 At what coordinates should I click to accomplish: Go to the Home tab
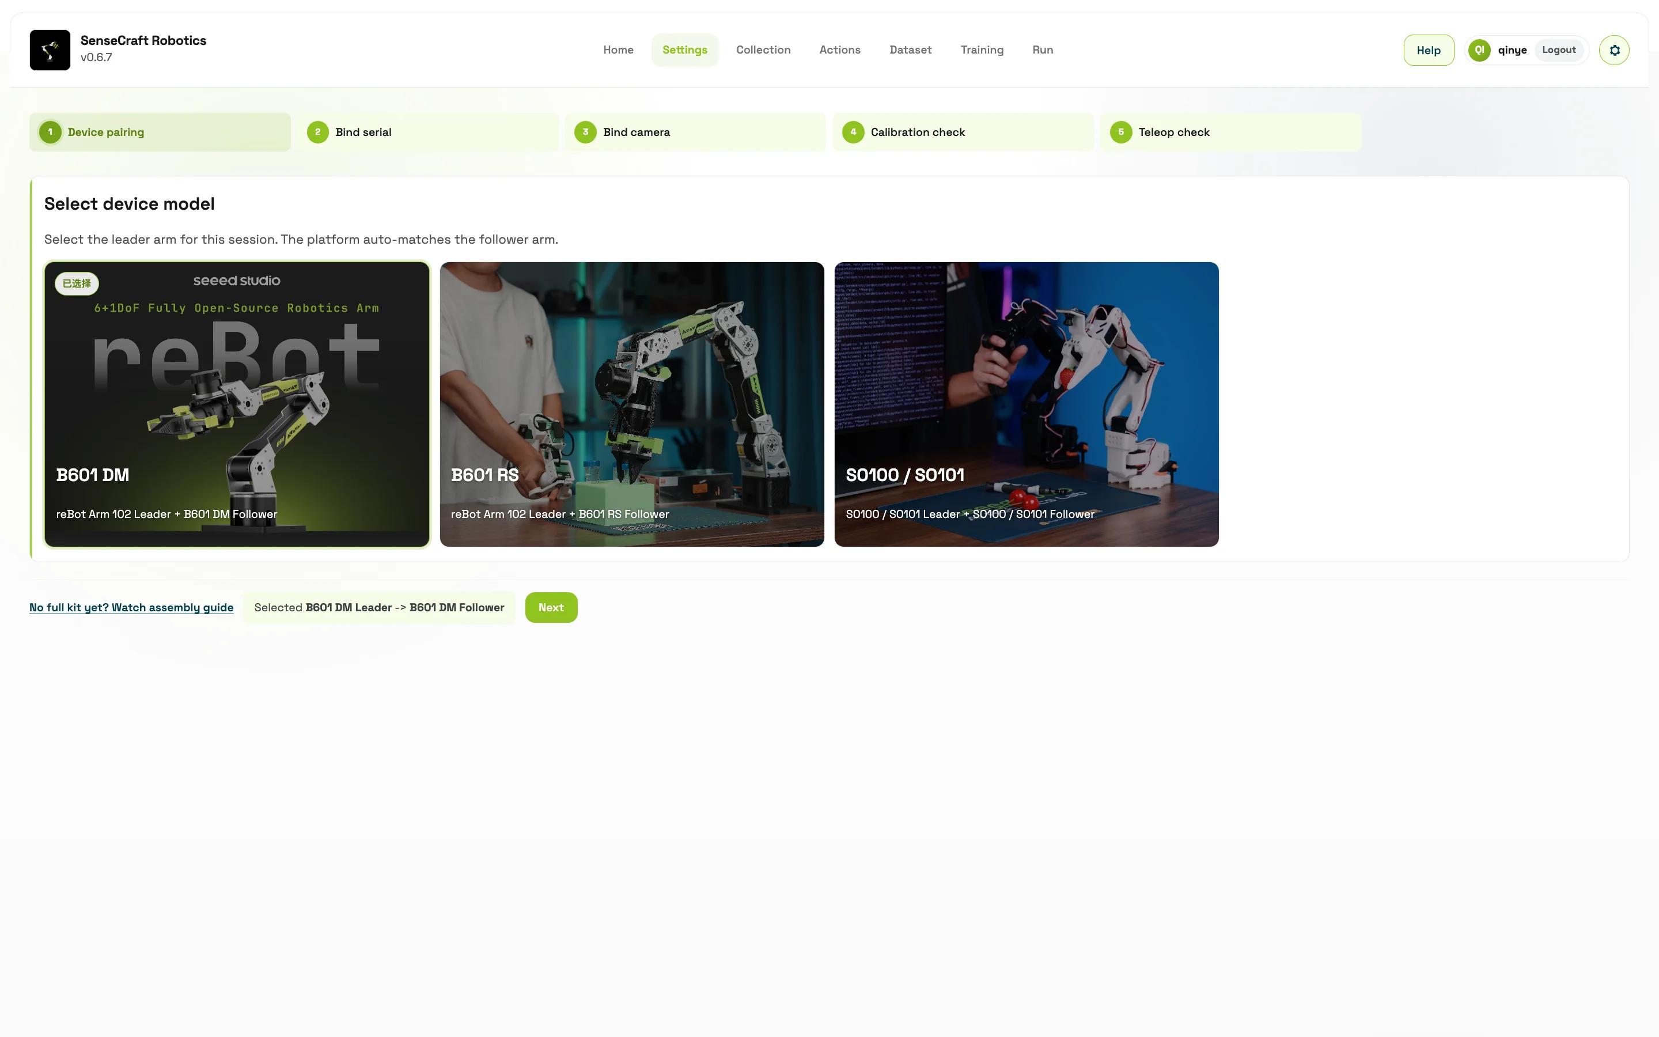pyautogui.click(x=618, y=50)
